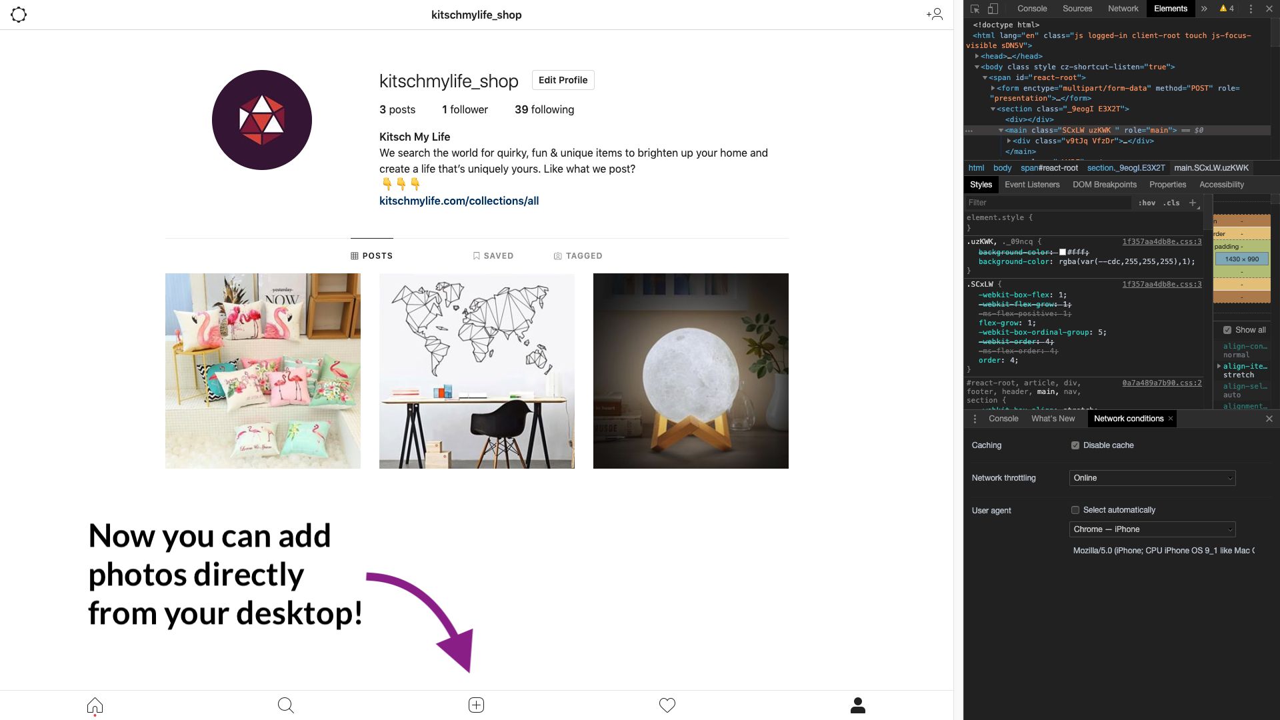Viewport: 1280px width, 720px height.
Task: Select the search icon in bottom navigation
Action: tap(285, 705)
